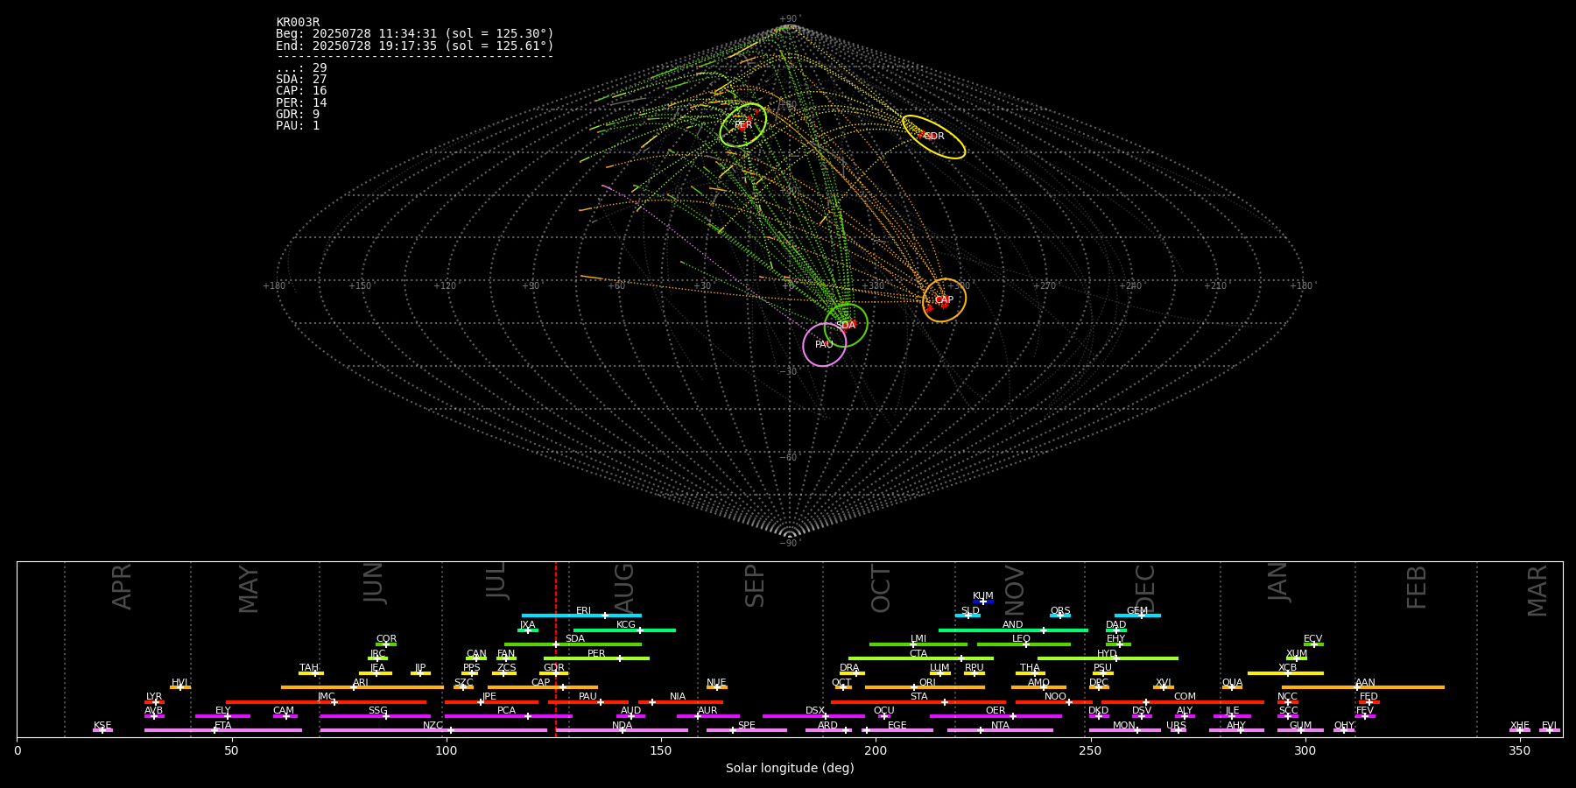Click the red PAU activity bar in timeline
Screen dimensions: 1576x788
click(x=588, y=702)
